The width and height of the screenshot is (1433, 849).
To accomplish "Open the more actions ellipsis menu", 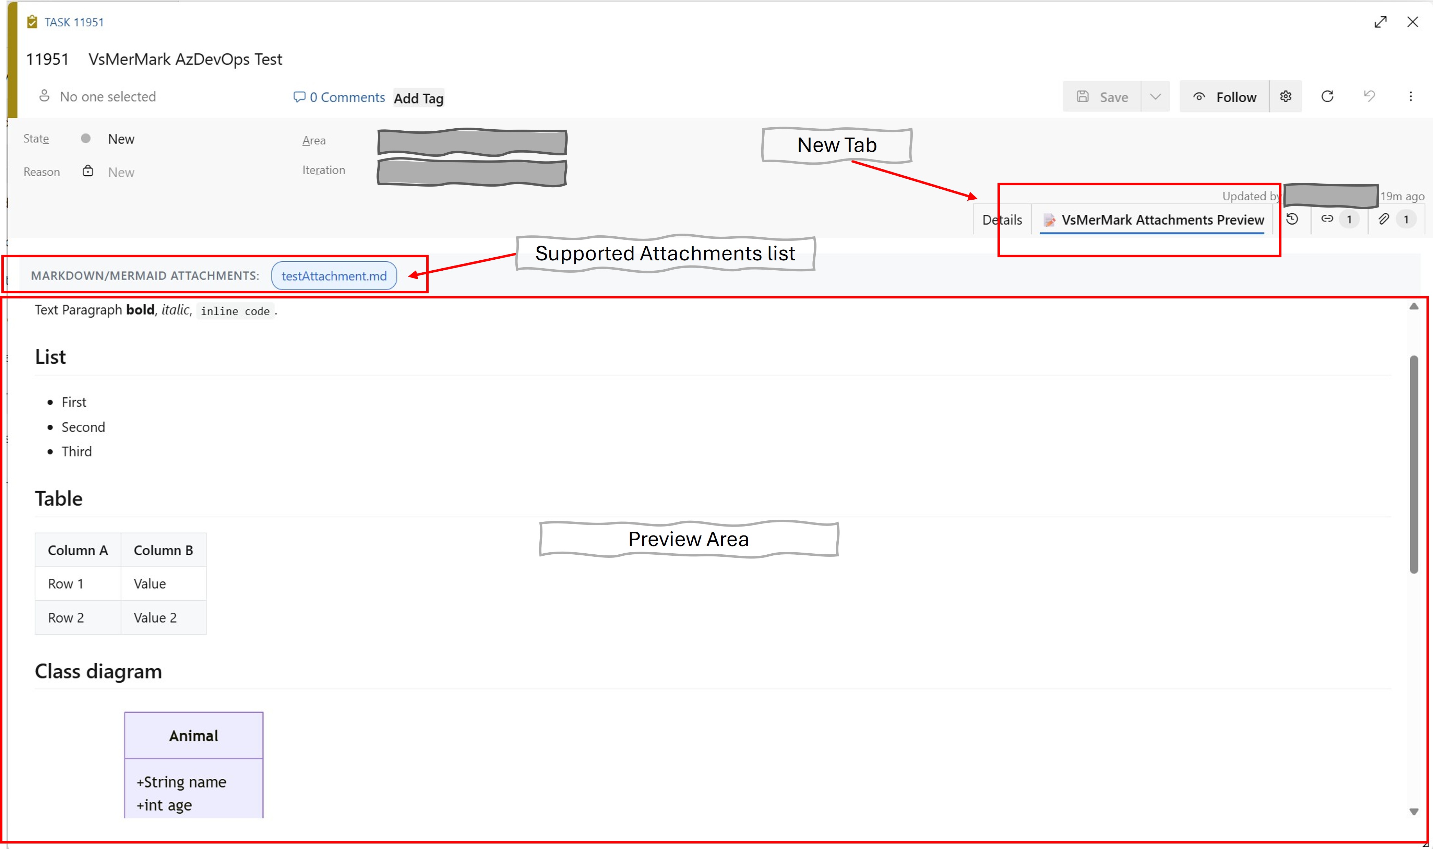I will point(1410,97).
